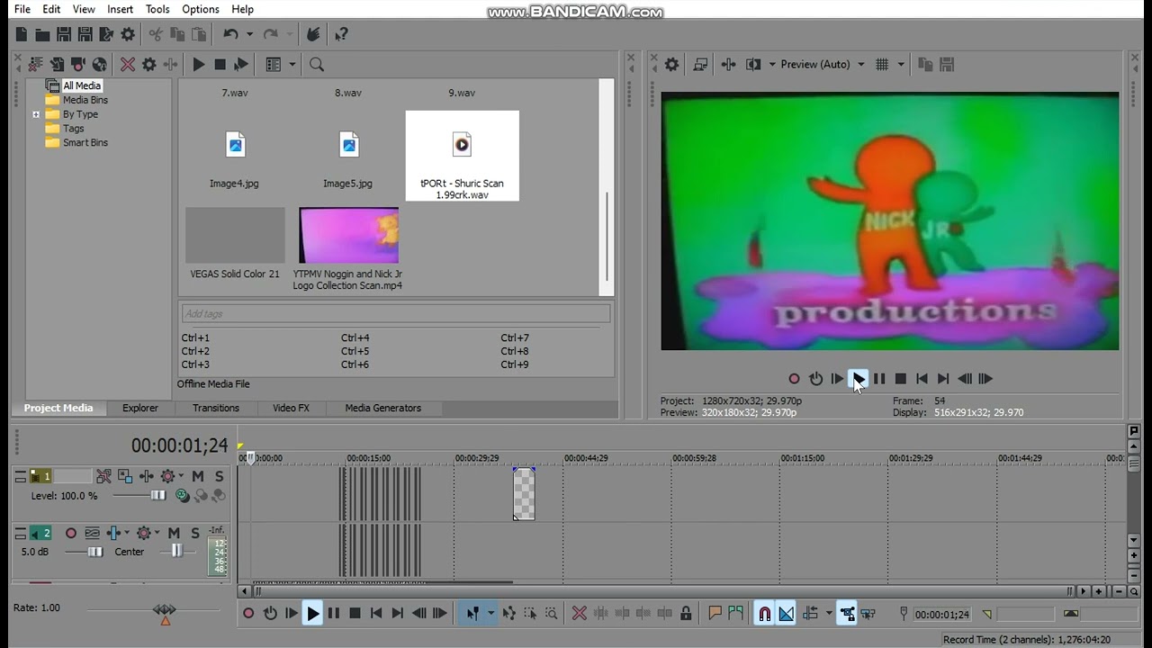Open the Insert menu

coord(120,9)
